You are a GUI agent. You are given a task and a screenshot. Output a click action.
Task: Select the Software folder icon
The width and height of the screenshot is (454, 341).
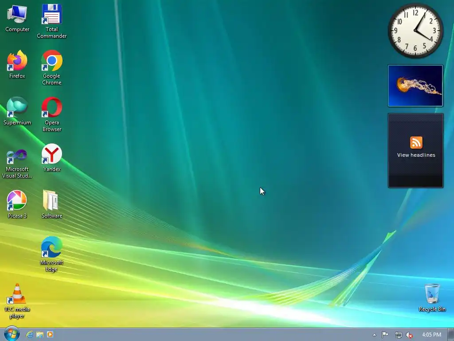[x=51, y=204]
